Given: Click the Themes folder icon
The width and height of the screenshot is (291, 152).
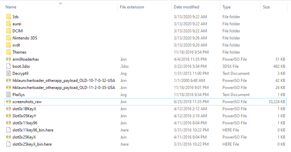Looking at the screenshot, I should coord(8,52).
